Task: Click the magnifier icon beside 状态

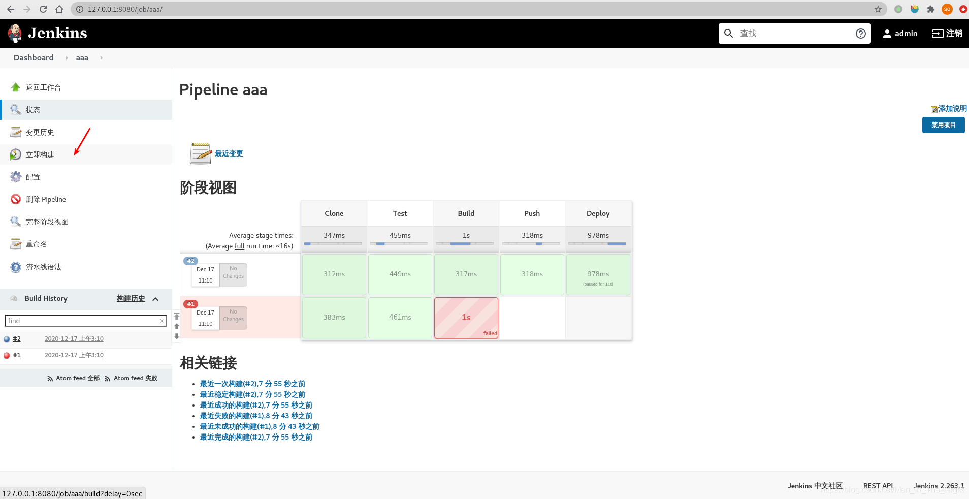Action: click(x=16, y=110)
